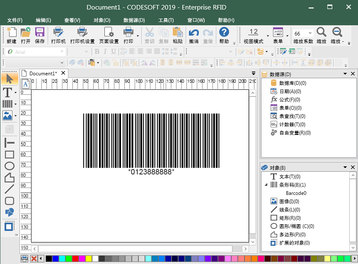
Task: Select 计数器(T)(0) in data sources
Action: tap(292, 125)
